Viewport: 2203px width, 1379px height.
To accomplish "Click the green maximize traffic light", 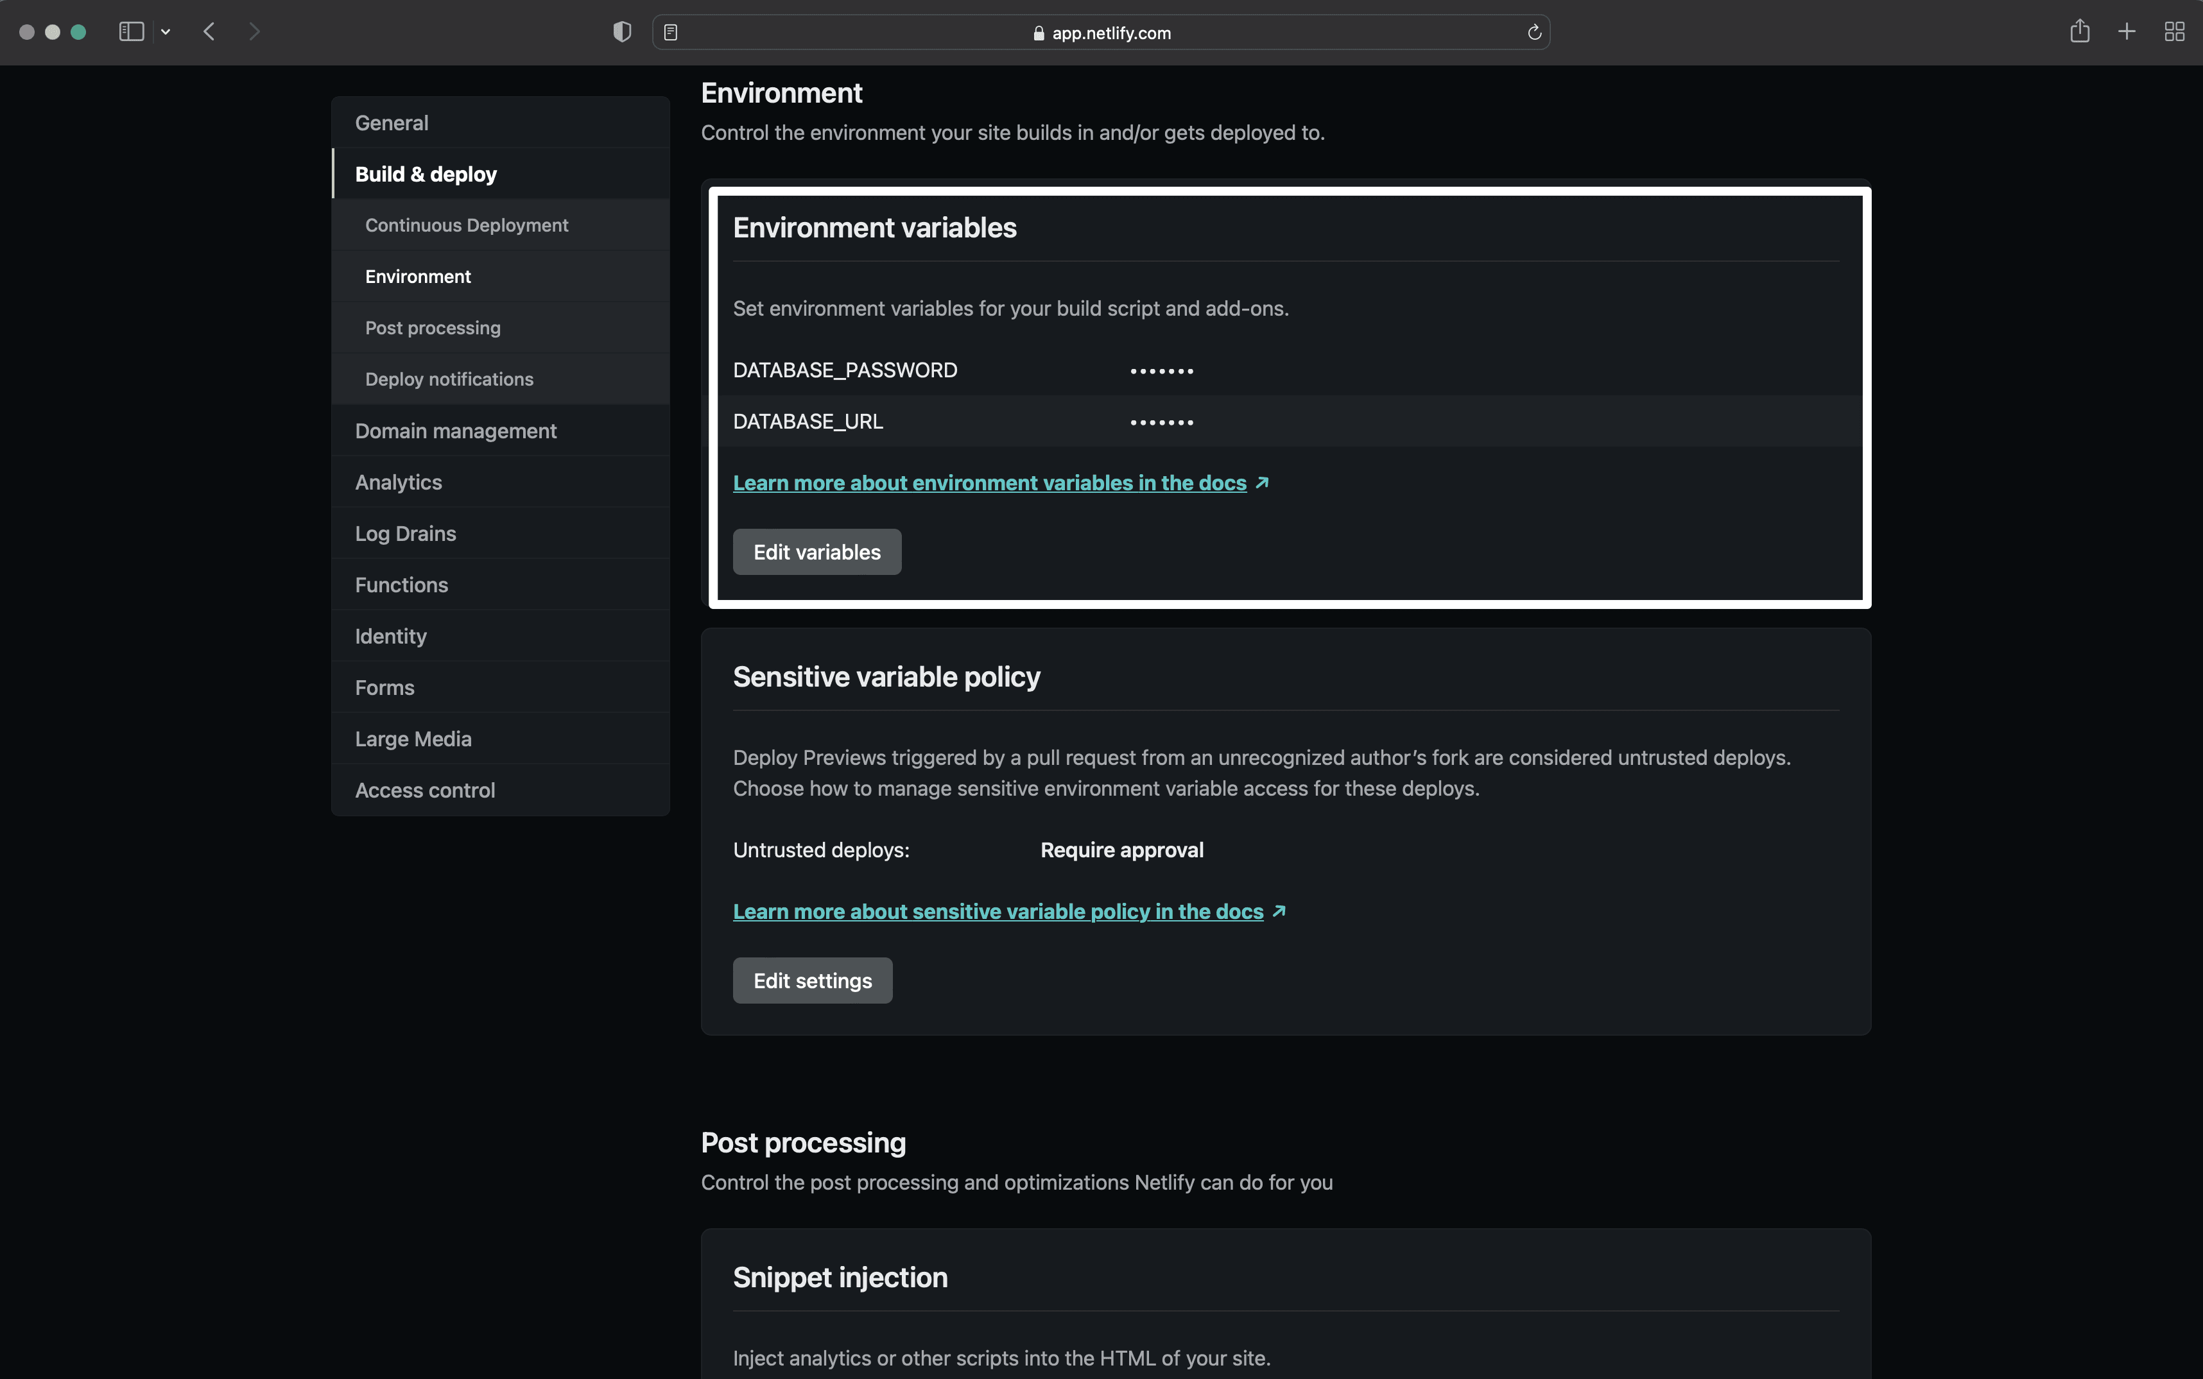I will click(x=78, y=31).
